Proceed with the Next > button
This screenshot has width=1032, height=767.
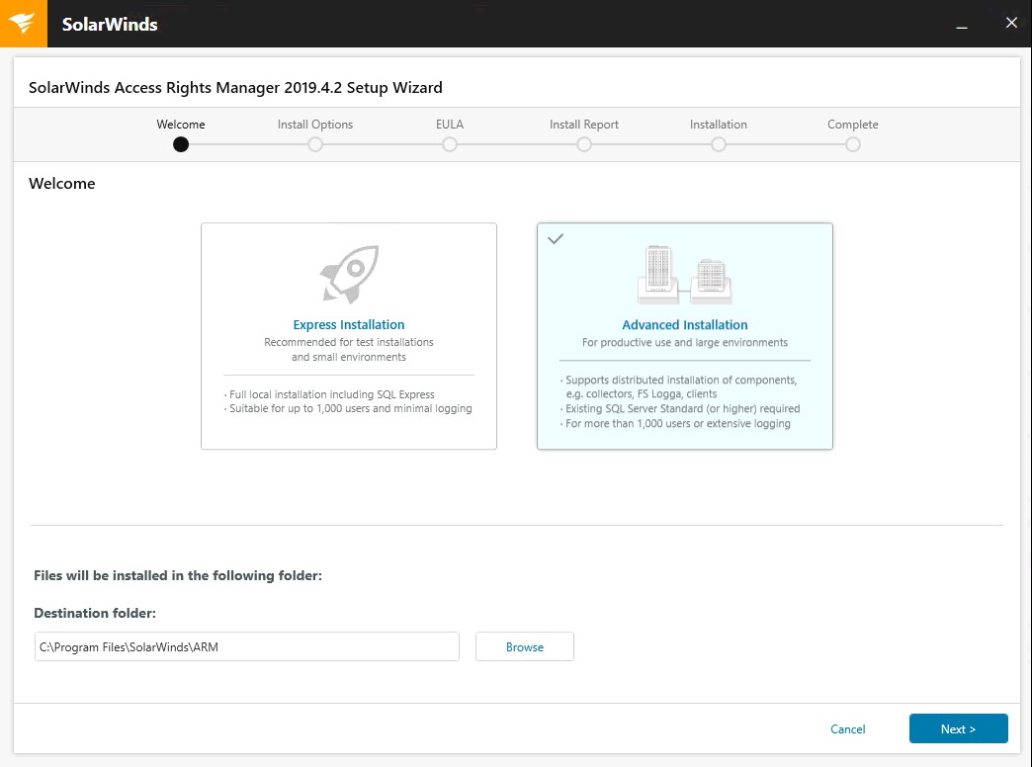pos(958,728)
